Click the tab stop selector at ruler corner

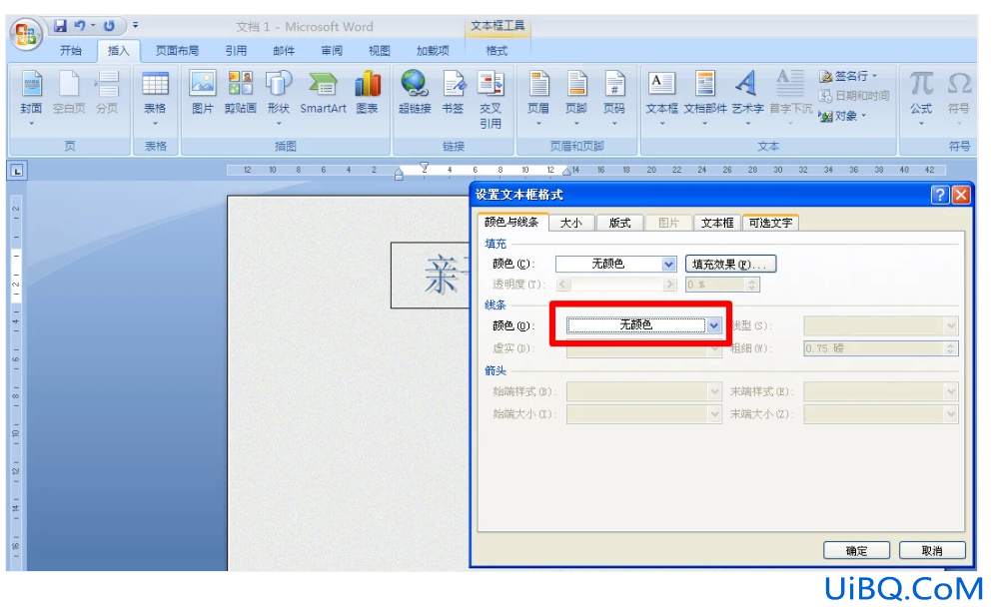pyautogui.click(x=17, y=171)
